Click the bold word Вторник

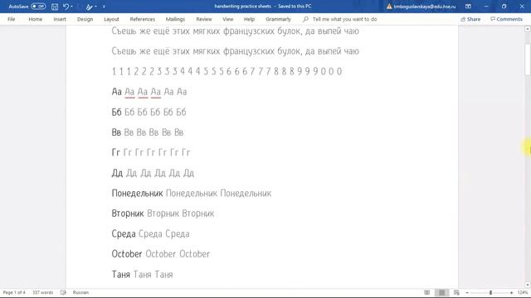point(128,214)
